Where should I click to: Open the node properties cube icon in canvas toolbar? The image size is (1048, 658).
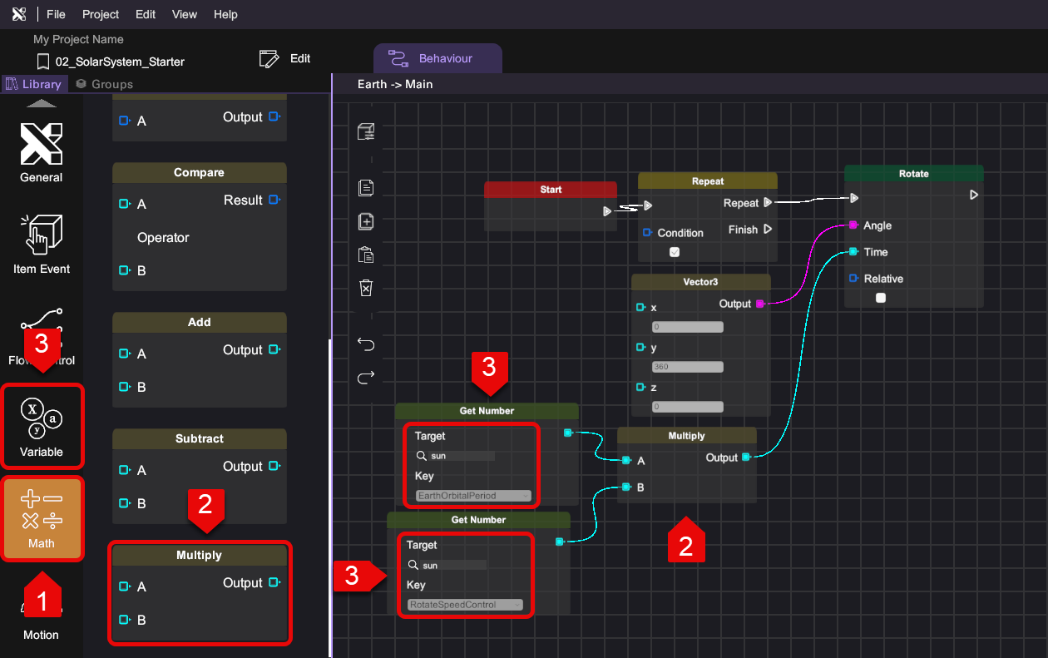(366, 131)
